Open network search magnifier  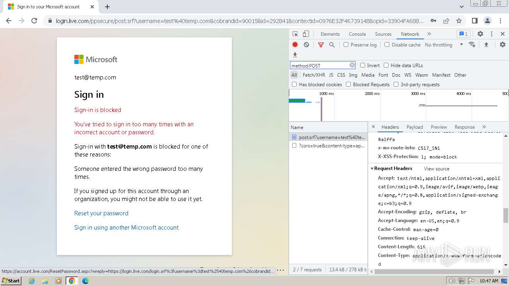(x=332, y=44)
